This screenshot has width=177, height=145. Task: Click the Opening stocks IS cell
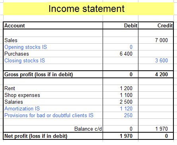pyautogui.click(x=53, y=47)
